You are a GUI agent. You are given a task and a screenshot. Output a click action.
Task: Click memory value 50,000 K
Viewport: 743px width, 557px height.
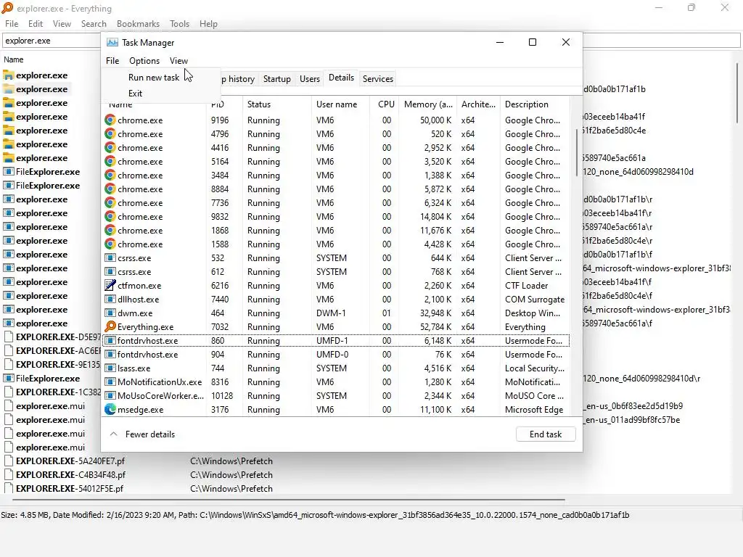[435, 120]
